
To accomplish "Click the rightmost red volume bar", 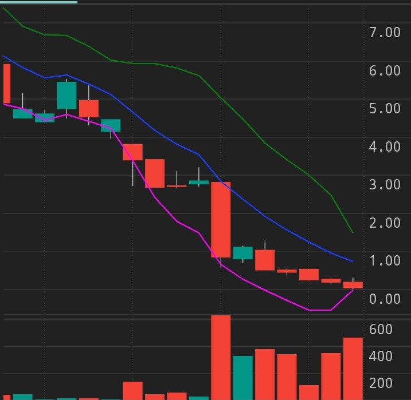I will click(353, 369).
